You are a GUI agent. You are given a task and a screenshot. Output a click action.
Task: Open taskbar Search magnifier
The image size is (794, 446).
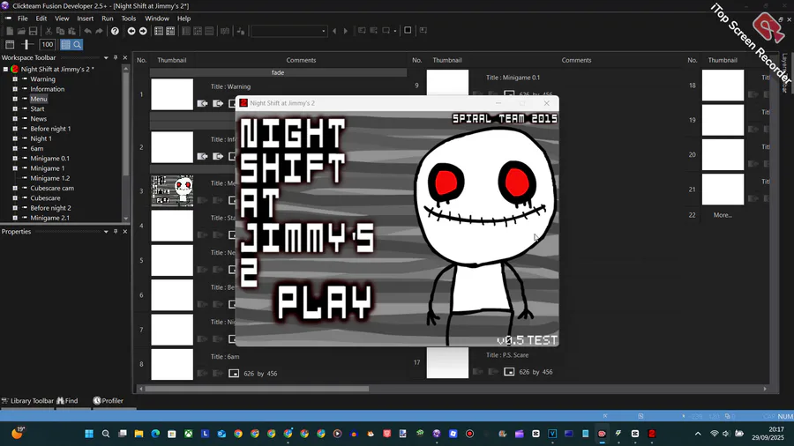(106, 434)
